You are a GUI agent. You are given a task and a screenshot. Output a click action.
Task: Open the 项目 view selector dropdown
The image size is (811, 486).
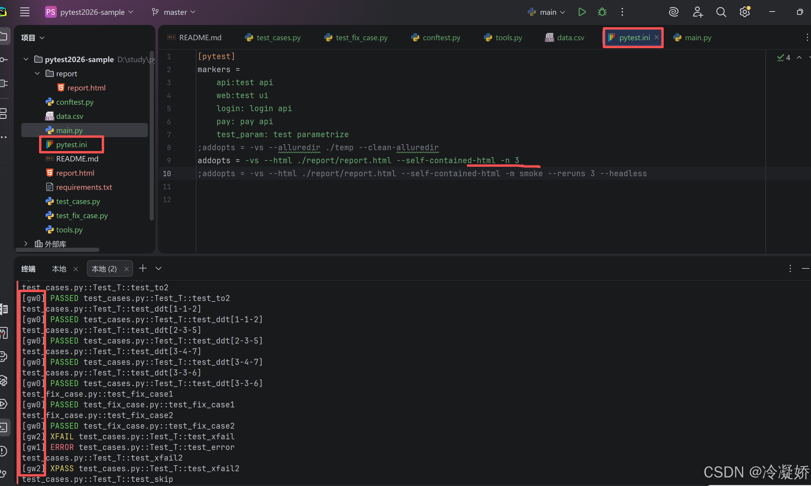tap(33, 38)
